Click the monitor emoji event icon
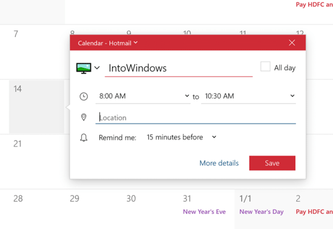333x229 pixels. 84,68
